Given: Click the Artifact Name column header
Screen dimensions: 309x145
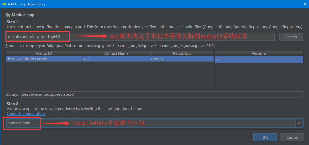Looking at the screenshot, I should (x=116, y=53).
